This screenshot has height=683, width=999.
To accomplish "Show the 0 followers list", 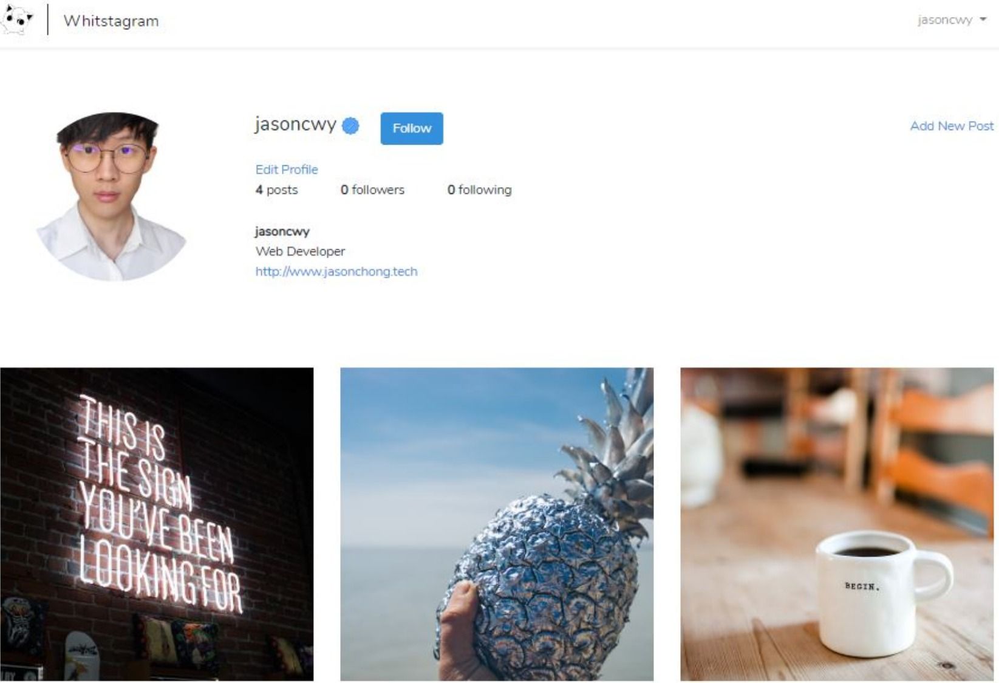I will 372,190.
